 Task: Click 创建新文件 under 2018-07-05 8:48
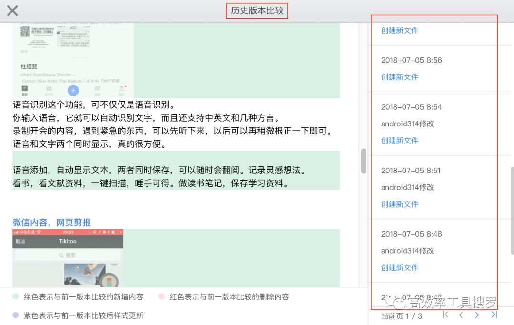tap(400, 268)
